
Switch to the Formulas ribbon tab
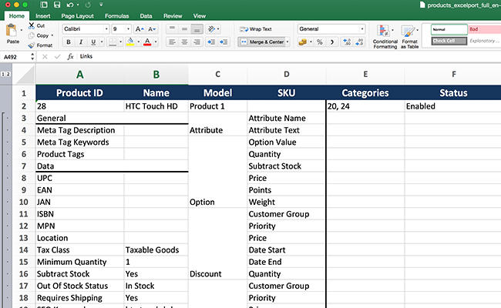[116, 16]
